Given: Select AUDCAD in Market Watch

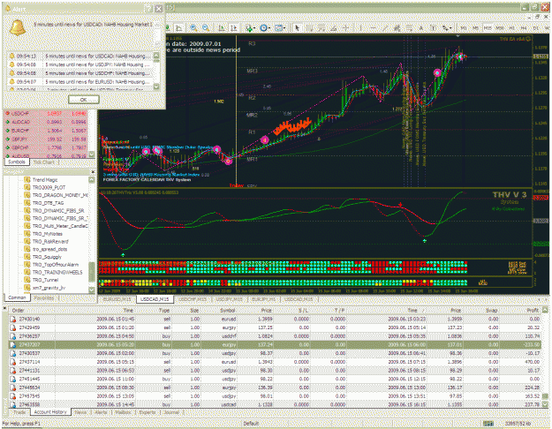Looking at the screenshot, I should pos(46,122).
